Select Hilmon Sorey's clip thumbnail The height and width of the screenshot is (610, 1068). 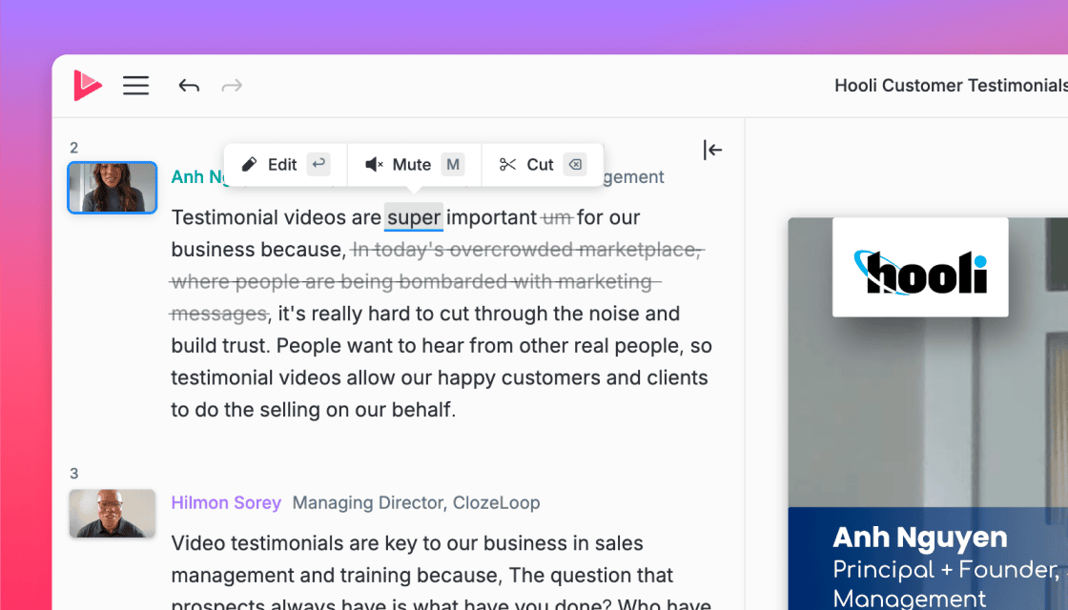pos(113,514)
